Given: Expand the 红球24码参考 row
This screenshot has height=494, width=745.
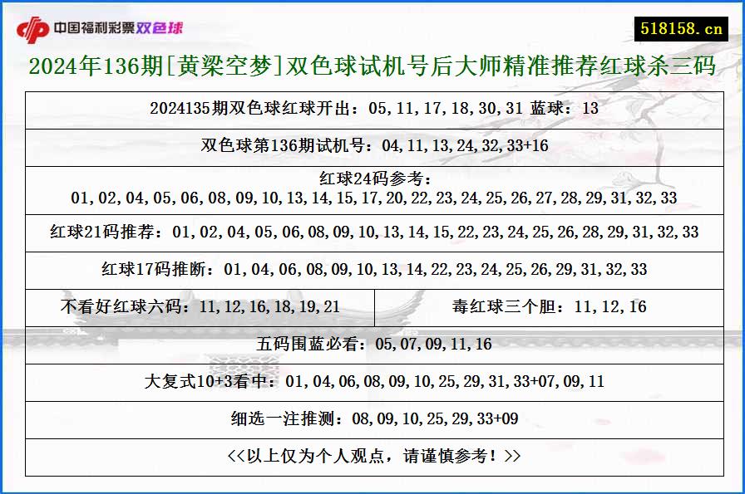Looking at the screenshot, I should tap(372, 191).
